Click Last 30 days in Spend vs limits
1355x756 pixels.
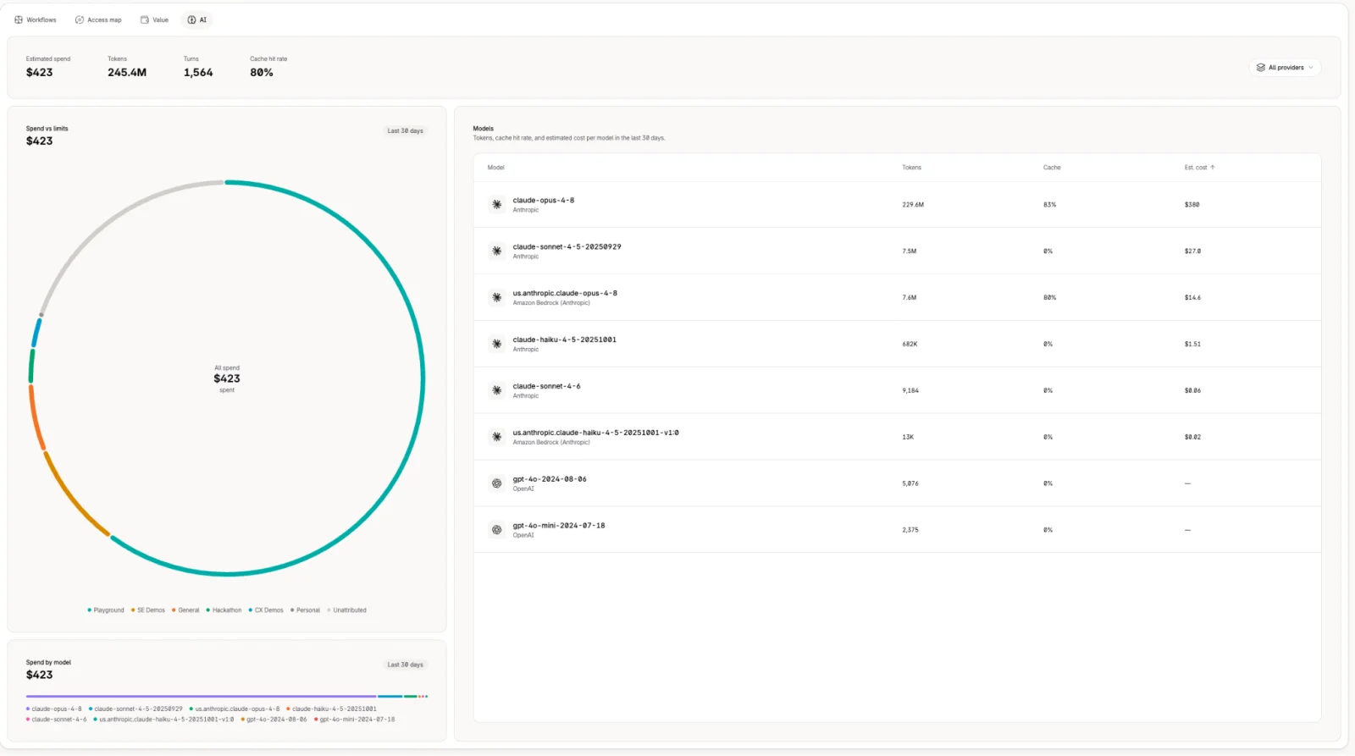pos(406,131)
